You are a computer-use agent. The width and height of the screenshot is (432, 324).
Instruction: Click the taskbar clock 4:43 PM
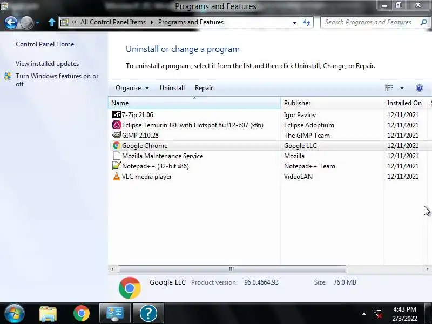[x=404, y=309]
